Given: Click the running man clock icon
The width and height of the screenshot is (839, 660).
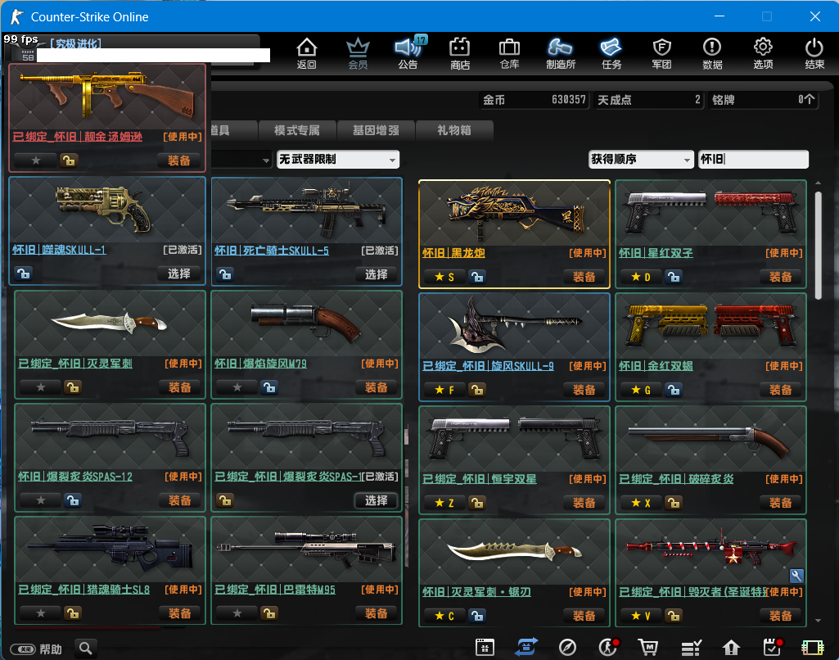Looking at the screenshot, I should click(x=608, y=647).
